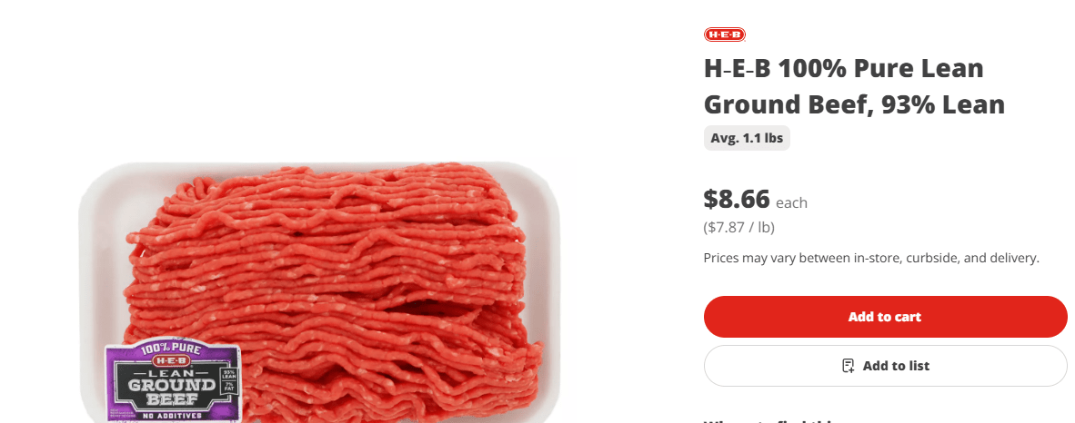Click the red H-E-B brand logo above title
The image size is (1075, 423).
pyautogui.click(x=725, y=34)
